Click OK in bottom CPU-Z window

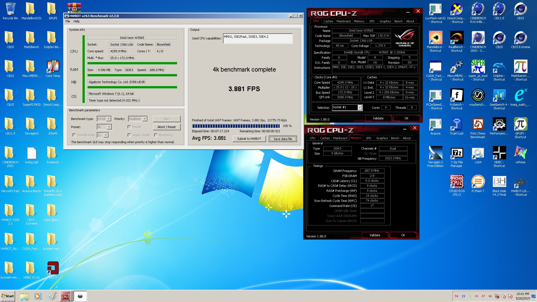coord(403,235)
